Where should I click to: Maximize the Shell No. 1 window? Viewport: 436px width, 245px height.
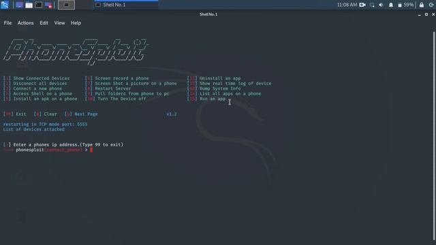(426, 14)
